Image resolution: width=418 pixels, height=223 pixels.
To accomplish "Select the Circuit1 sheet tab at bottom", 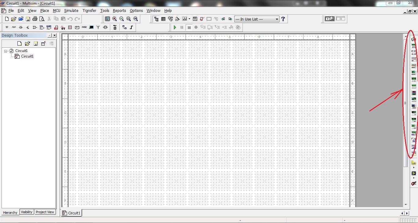I will (x=72, y=213).
